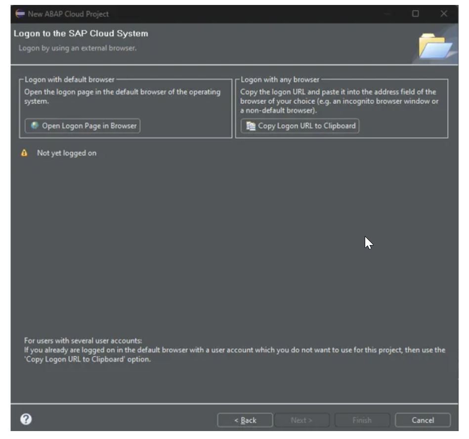Click the 'Logon to the SAP Cloud System' heading

coord(81,34)
